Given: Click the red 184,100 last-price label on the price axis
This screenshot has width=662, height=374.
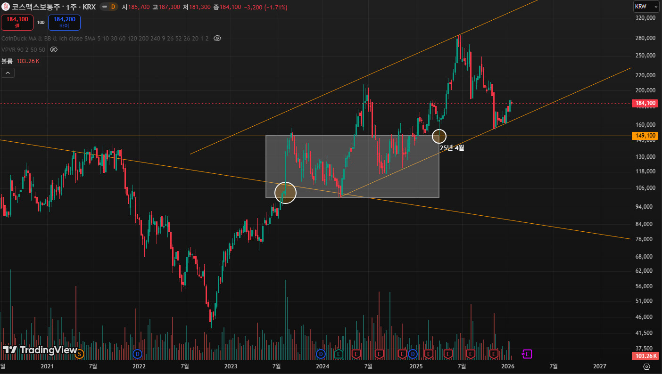Looking at the screenshot, I should (x=645, y=103).
